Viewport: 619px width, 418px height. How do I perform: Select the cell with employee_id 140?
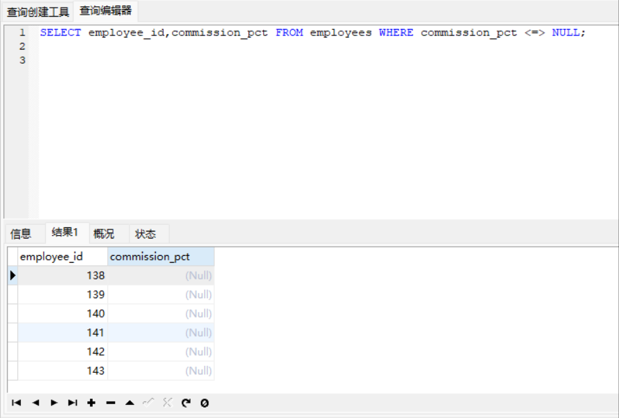coord(62,313)
